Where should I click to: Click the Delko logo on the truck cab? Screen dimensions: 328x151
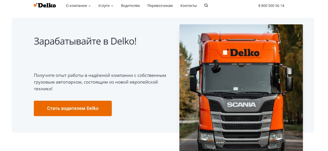click(241, 53)
